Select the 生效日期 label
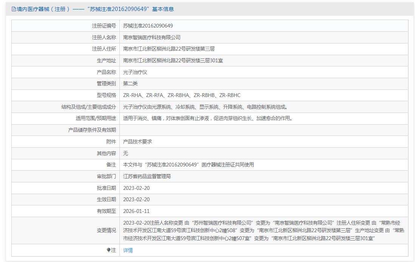Screen dimensions: 415x262 107,200
